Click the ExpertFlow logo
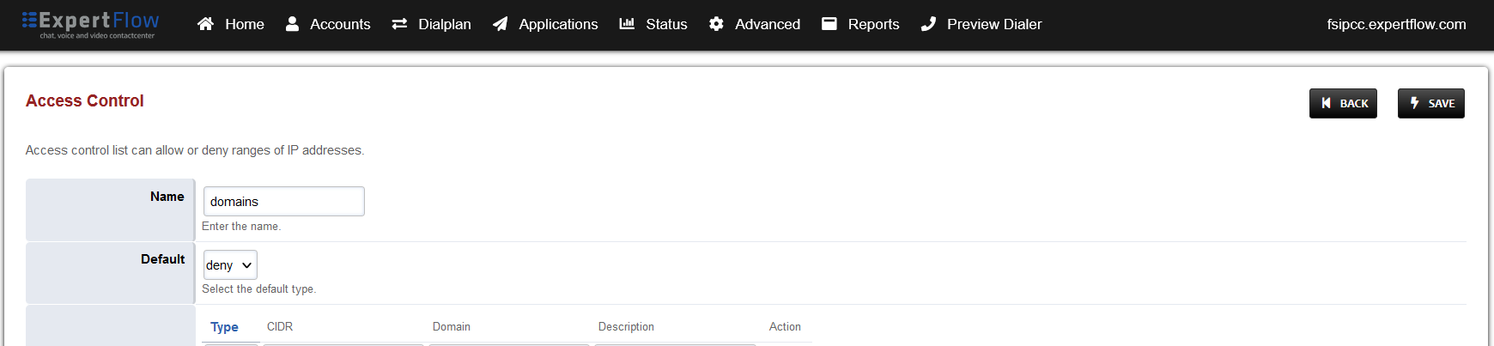Image resolution: width=1494 pixels, height=346 pixels. coord(90,24)
